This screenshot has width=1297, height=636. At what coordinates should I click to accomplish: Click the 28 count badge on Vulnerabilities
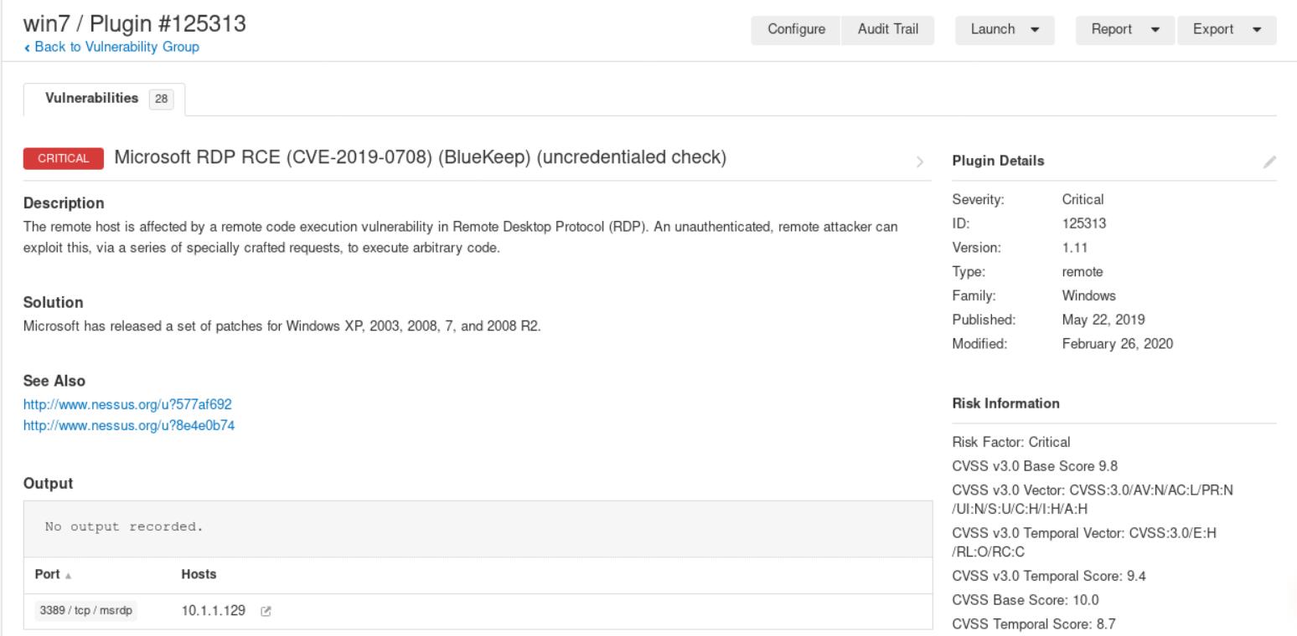[x=161, y=100]
